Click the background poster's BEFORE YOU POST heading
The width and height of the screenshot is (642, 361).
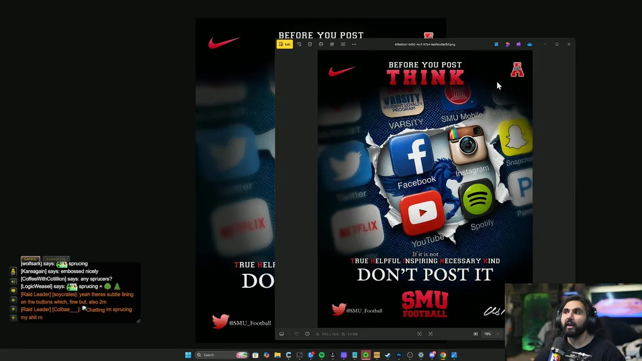pyautogui.click(x=321, y=35)
